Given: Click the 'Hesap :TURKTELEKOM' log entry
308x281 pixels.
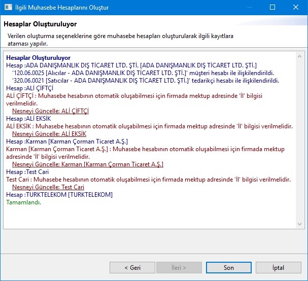Looking at the screenshot, I should pos(59,195).
